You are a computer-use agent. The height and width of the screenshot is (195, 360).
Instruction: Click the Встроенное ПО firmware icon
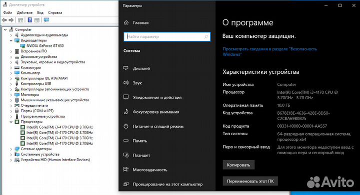coord(17,51)
